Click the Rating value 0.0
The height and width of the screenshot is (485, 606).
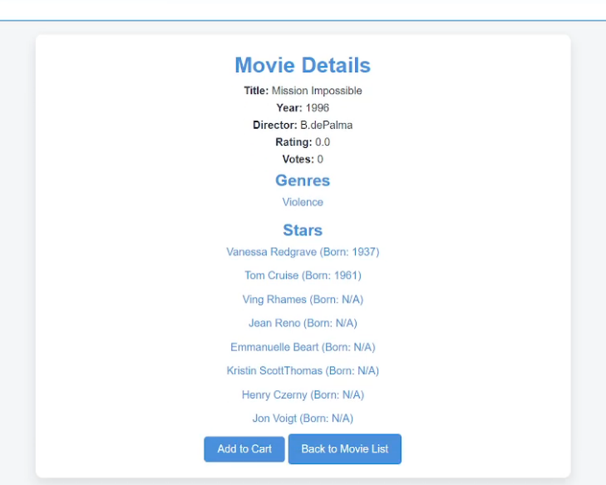[323, 142]
